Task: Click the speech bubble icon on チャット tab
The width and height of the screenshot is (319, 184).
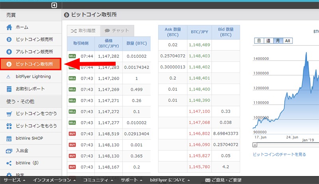Action: [x=107, y=31]
